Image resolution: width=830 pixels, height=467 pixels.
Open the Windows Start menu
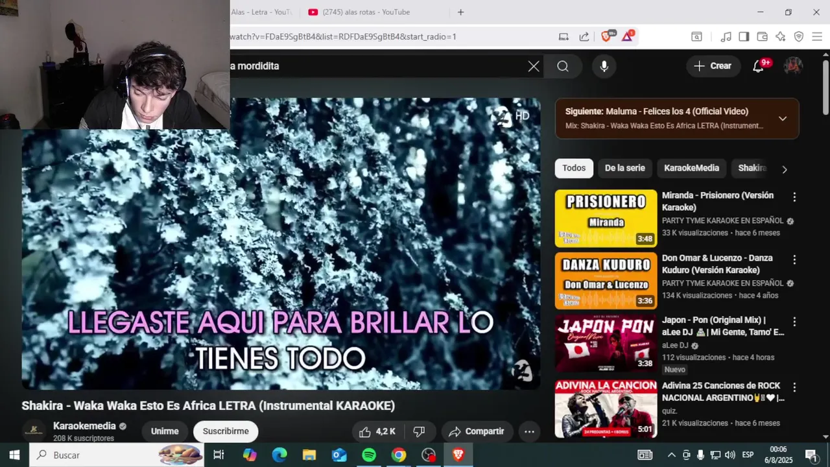tap(14, 455)
